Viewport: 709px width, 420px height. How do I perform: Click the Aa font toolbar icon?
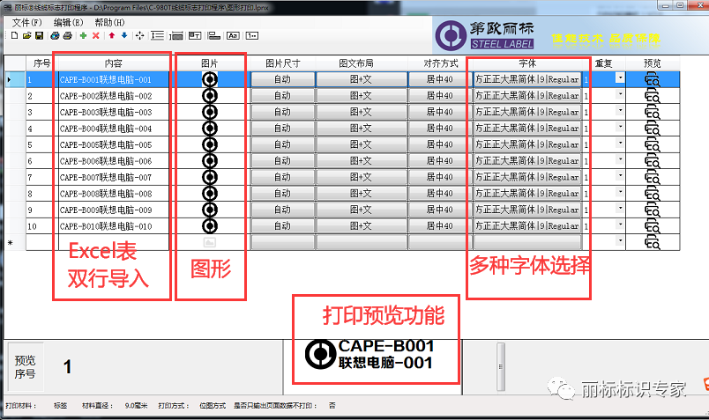tap(233, 36)
